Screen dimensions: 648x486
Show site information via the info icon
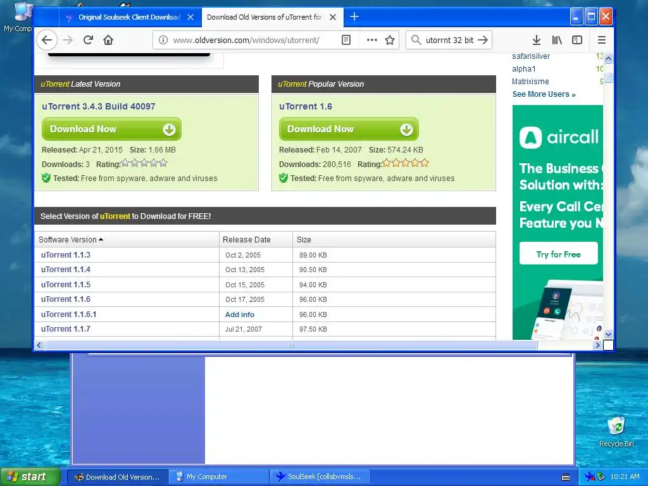163,40
